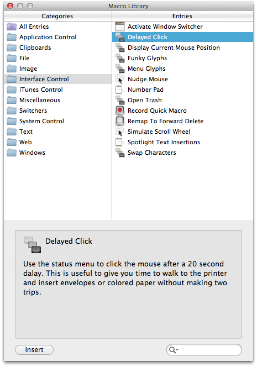Select the Nudge Mouse cursor icon
The height and width of the screenshot is (367, 257).
pos(120,79)
